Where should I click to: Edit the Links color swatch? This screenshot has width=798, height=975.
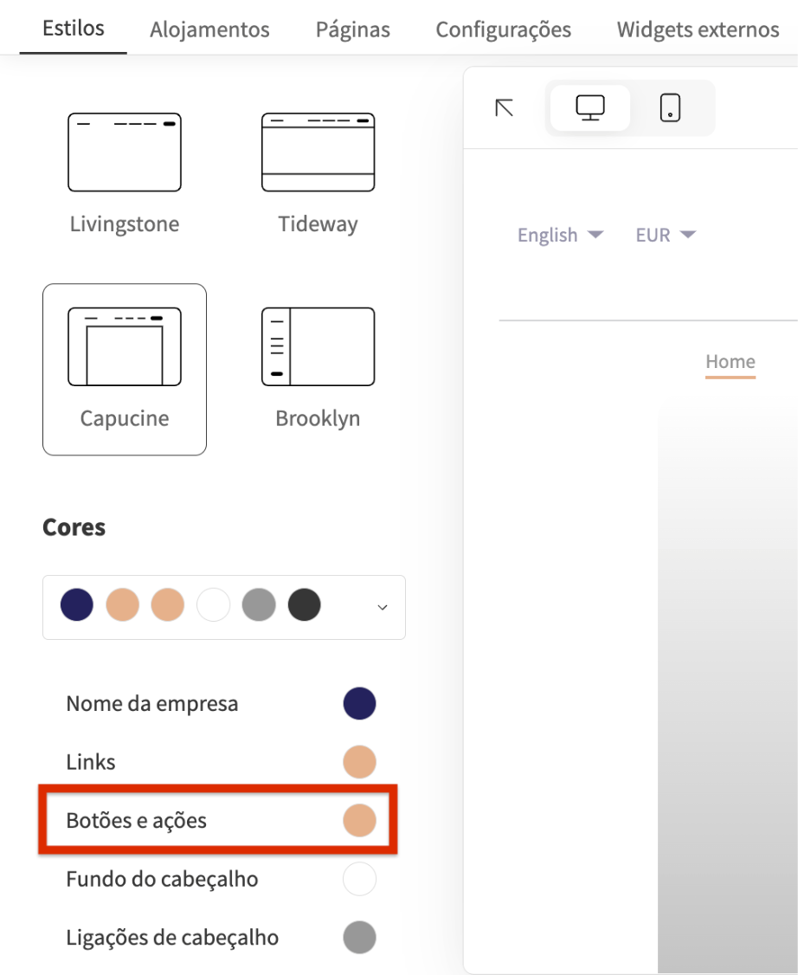(x=359, y=763)
